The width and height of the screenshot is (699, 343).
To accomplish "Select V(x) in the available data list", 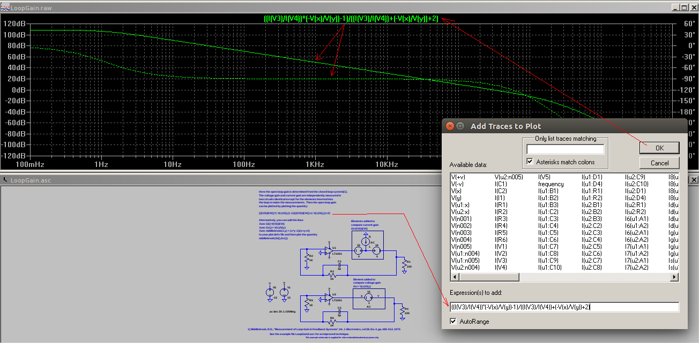I will (456, 190).
